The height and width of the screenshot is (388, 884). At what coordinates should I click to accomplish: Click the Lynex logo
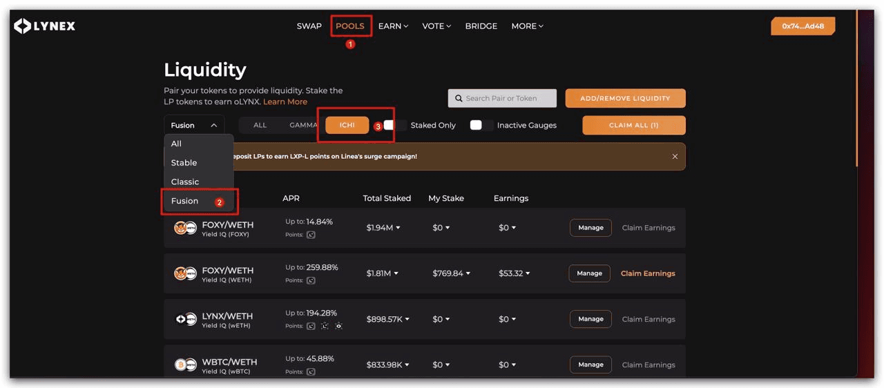45,26
